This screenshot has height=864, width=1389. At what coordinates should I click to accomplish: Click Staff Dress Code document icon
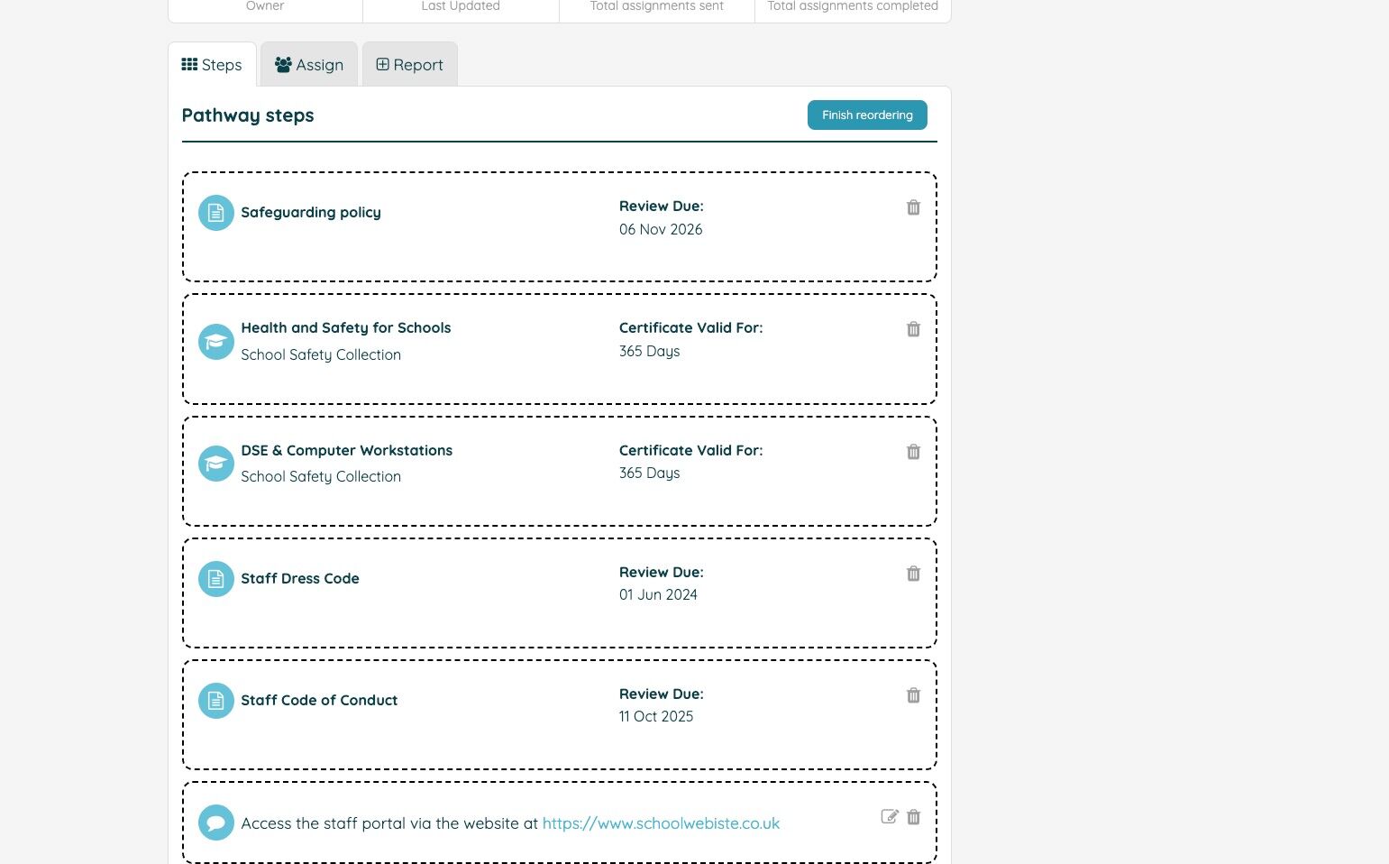tap(216, 579)
